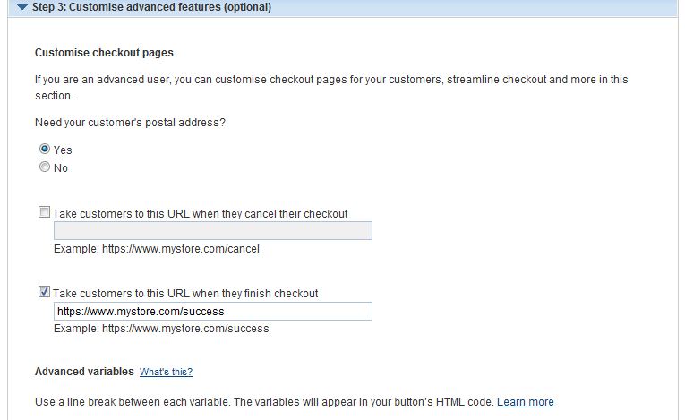The image size is (685, 420).
Task: Click the example success URL text
Action: [x=161, y=329]
